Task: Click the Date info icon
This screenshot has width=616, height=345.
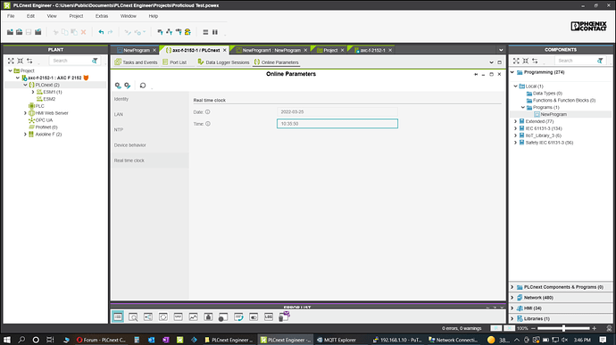Action: point(207,111)
